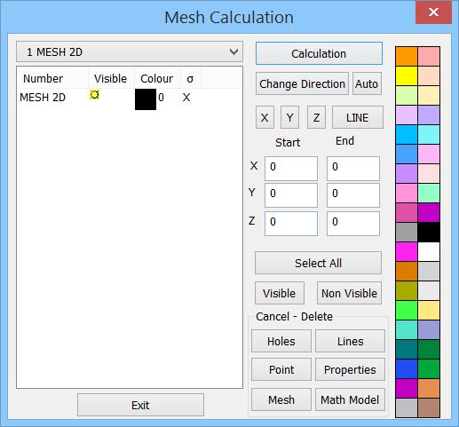Click the black colour box of MESH 2D
The height and width of the screenshot is (427, 459).
146,99
